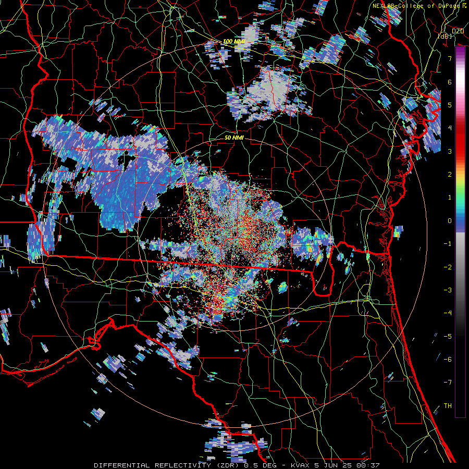The height and width of the screenshot is (469, 469).
Task: Click the "5" value on the color scale
Action: coord(450,105)
